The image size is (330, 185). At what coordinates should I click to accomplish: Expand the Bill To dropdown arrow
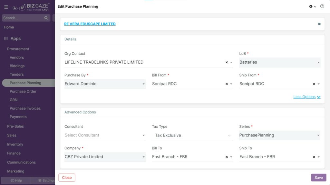pos(231,157)
